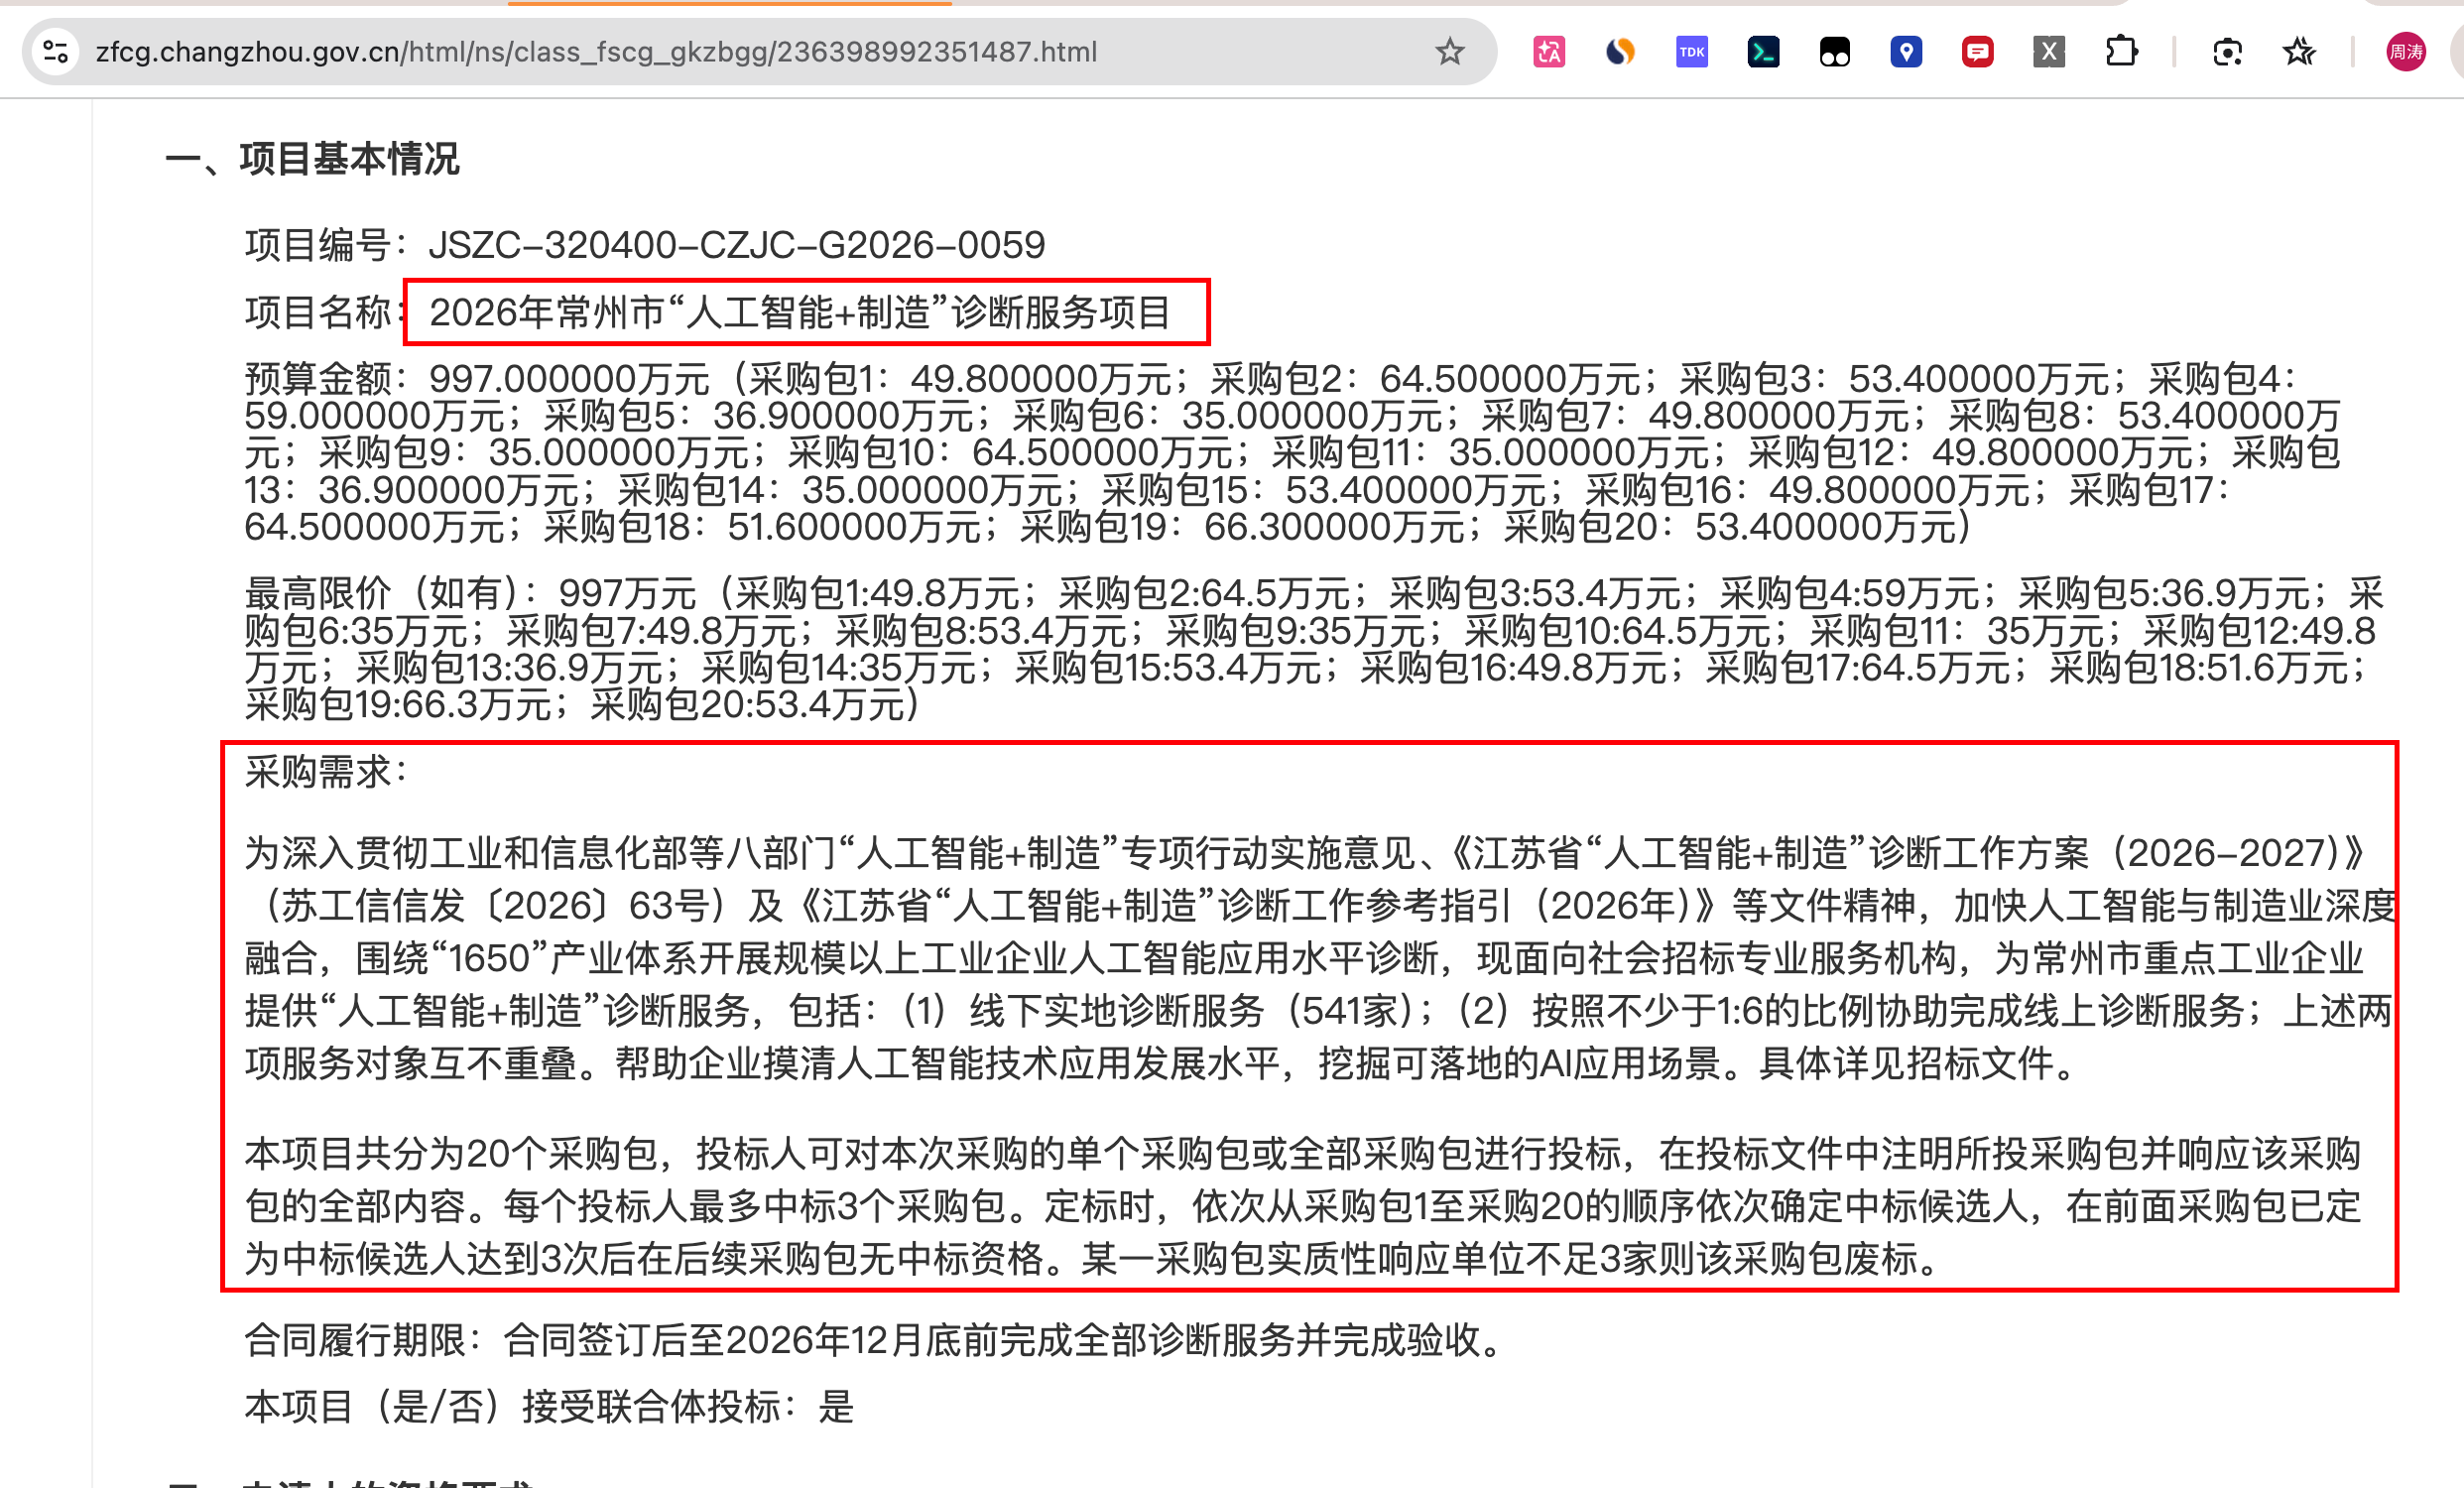Click the 最高限价（如有） label
2464x1488 pixels.
pos(382,594)
